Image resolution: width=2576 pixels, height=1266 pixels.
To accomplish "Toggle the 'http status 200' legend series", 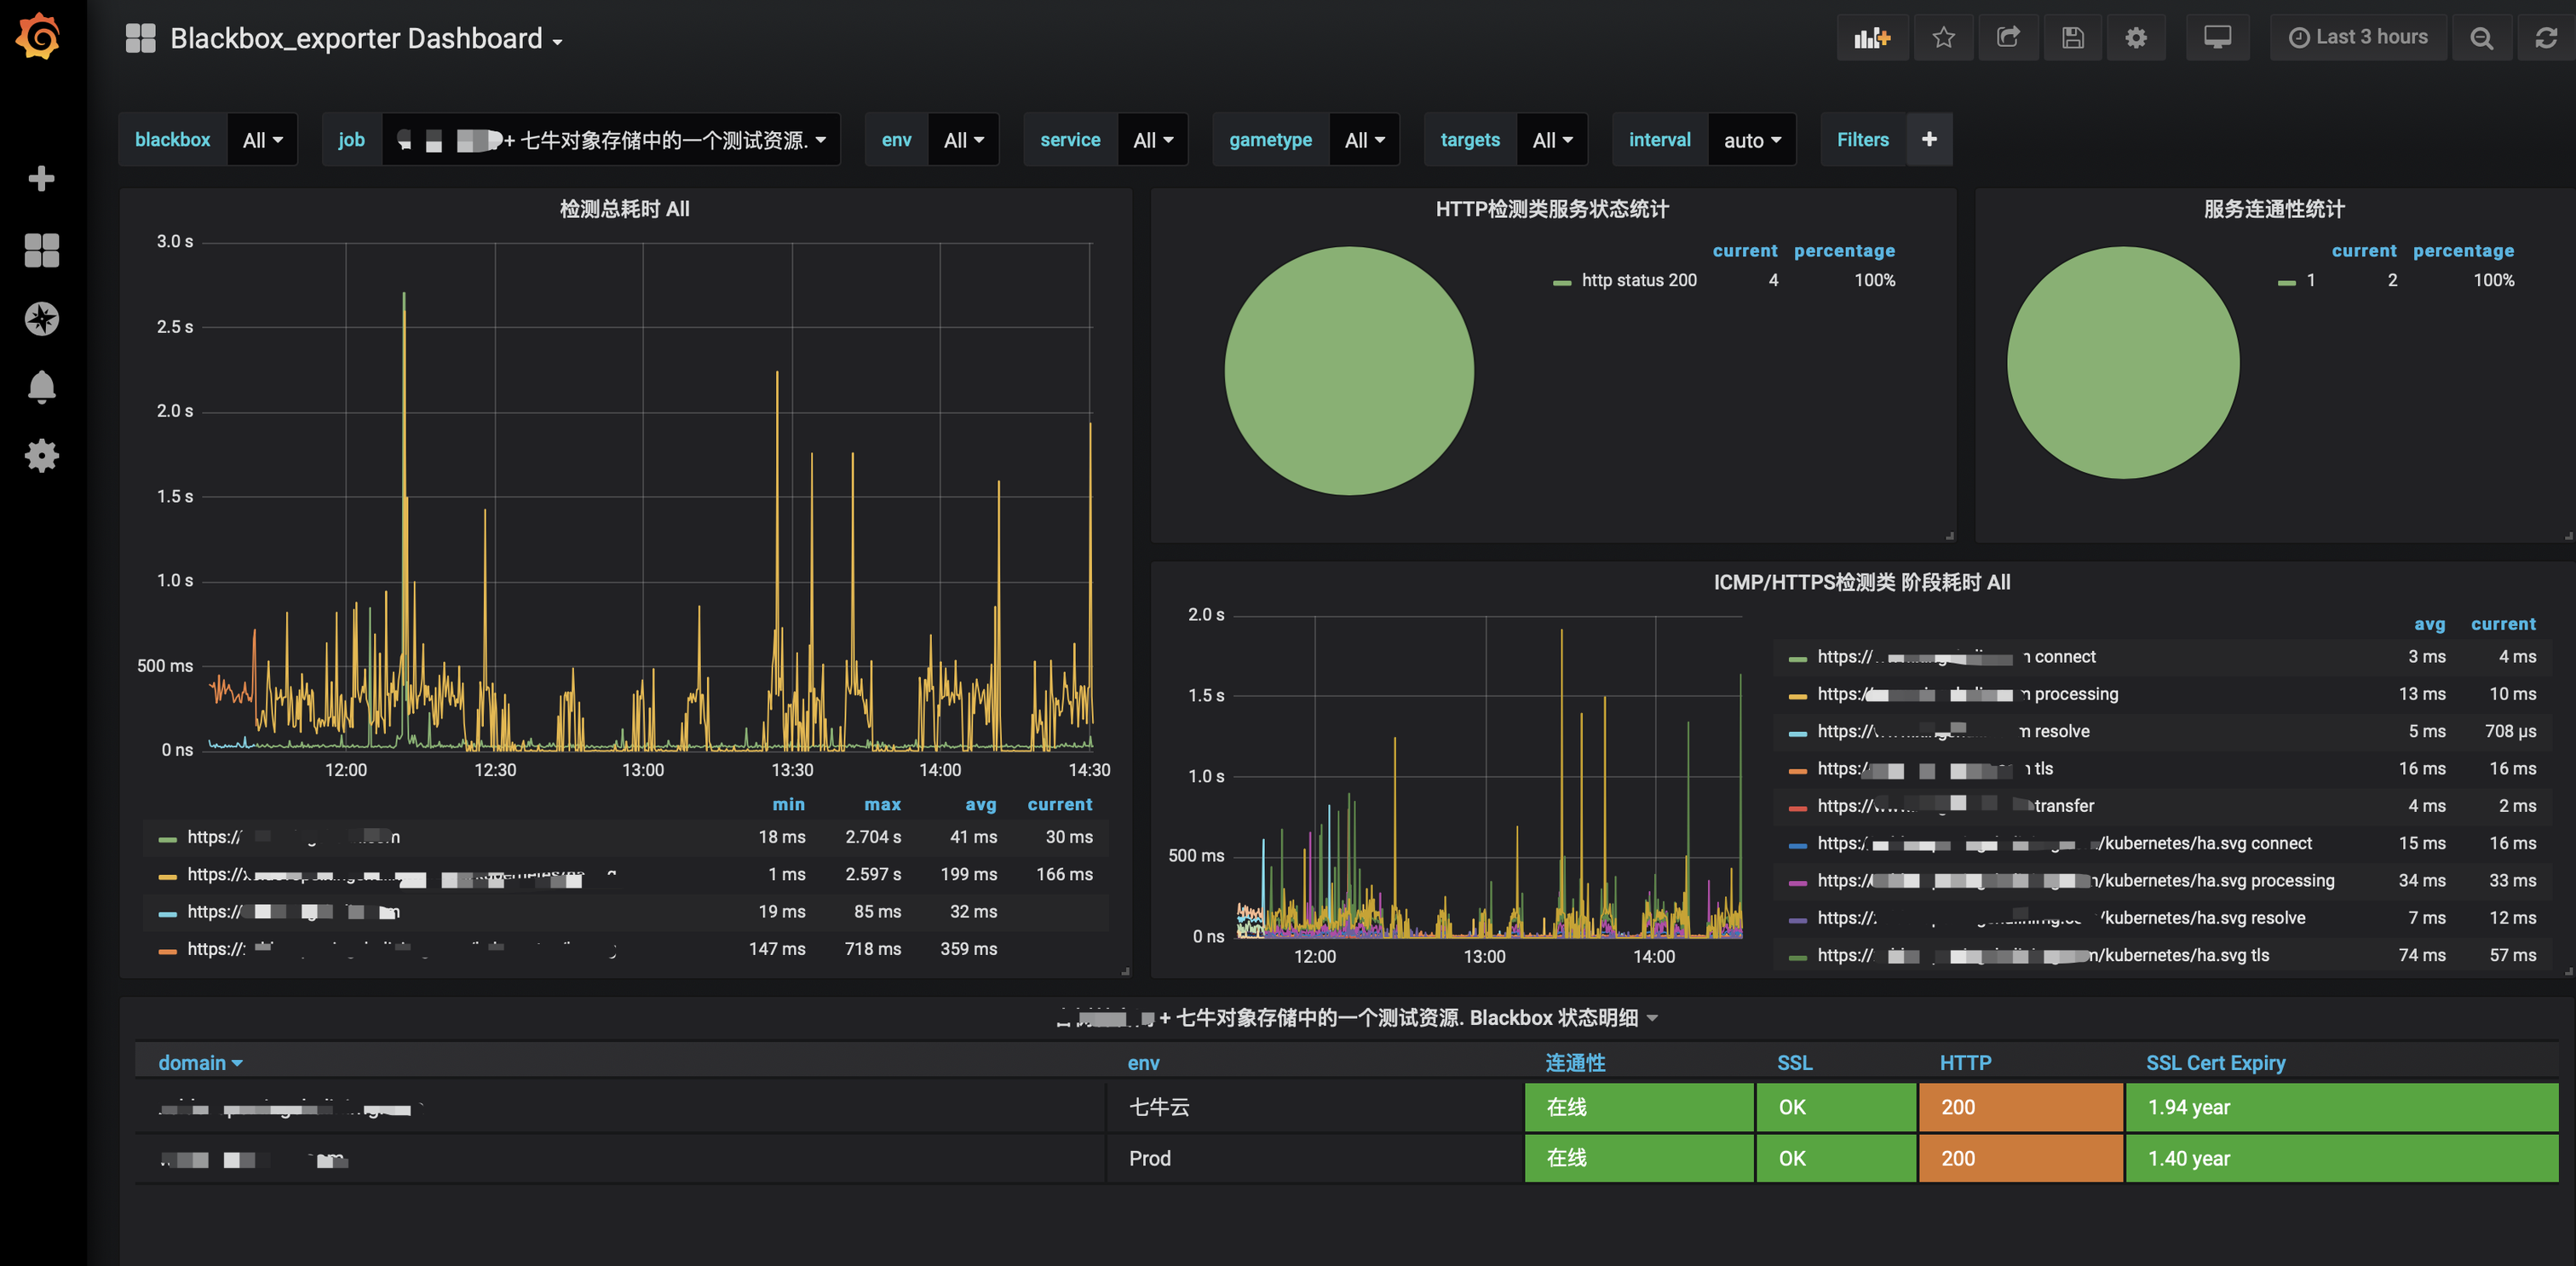I will coord(1638,280).
